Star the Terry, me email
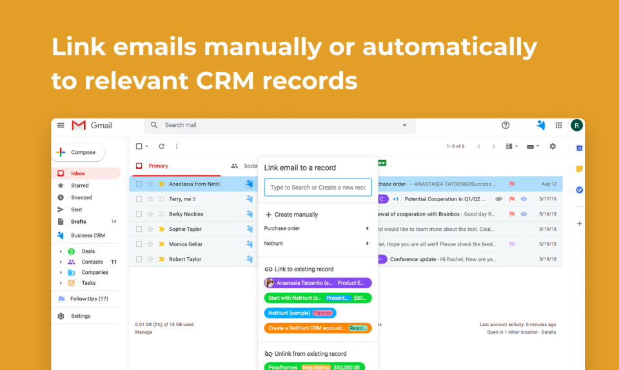619x370 pixels. pyautogui.click(x=150, y=199)
